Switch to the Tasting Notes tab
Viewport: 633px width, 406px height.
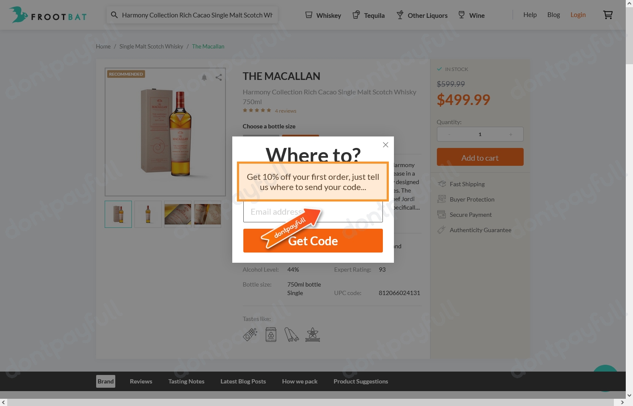(186, 381)
